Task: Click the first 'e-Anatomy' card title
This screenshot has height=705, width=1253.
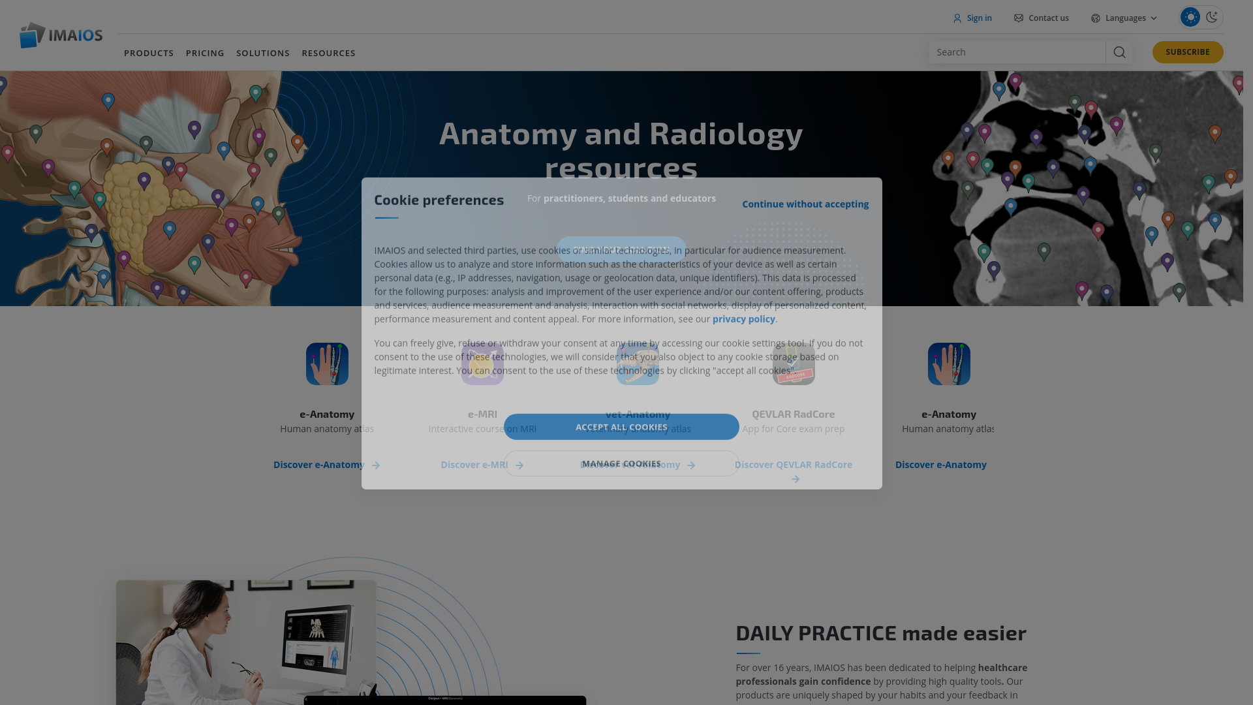Action: click(x=327, y=414)
